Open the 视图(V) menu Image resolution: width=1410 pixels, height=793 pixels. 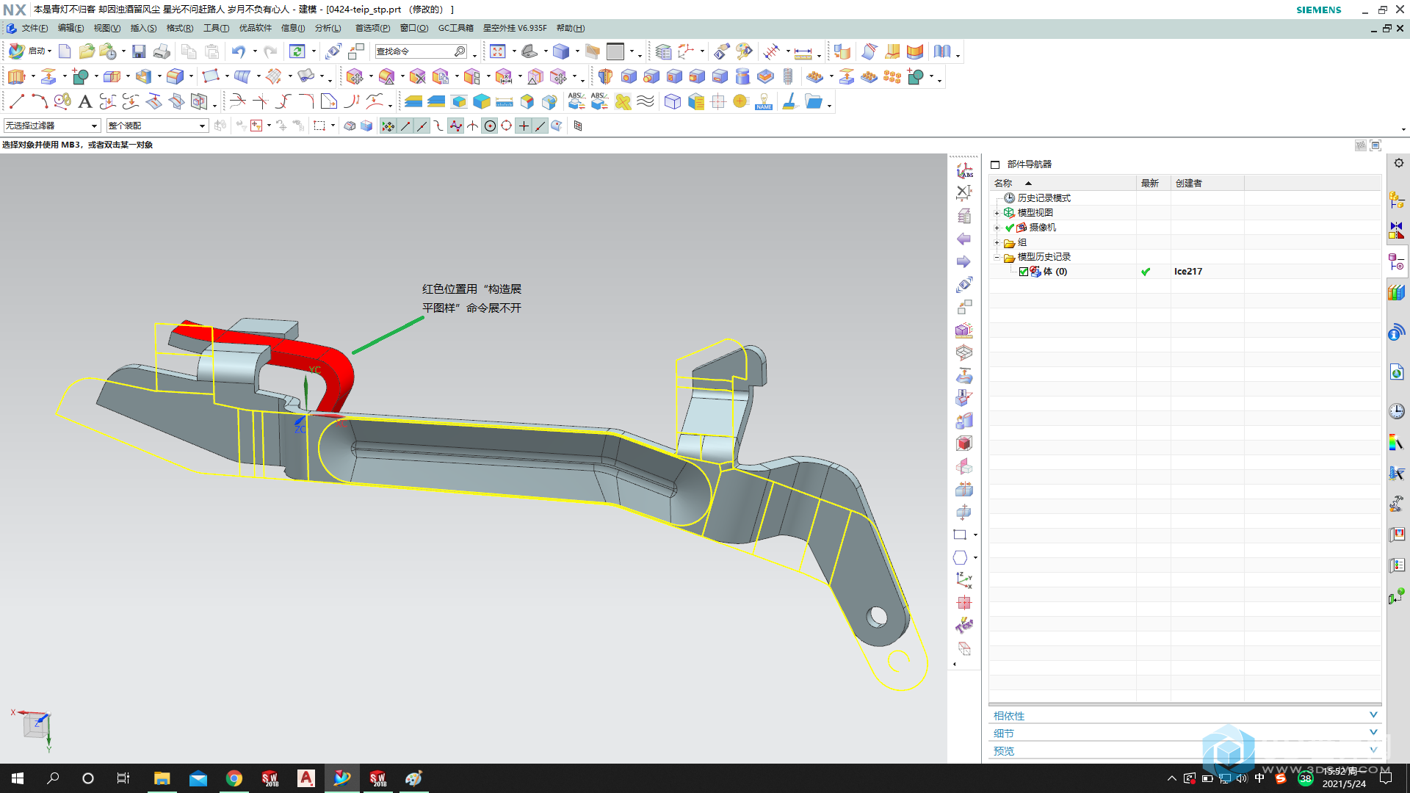(x=106, y=28)
